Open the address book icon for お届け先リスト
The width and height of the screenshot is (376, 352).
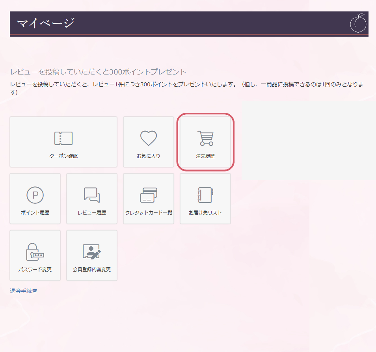pos(205,194)
